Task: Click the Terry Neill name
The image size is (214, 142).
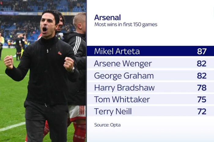Action: [113, 112]
